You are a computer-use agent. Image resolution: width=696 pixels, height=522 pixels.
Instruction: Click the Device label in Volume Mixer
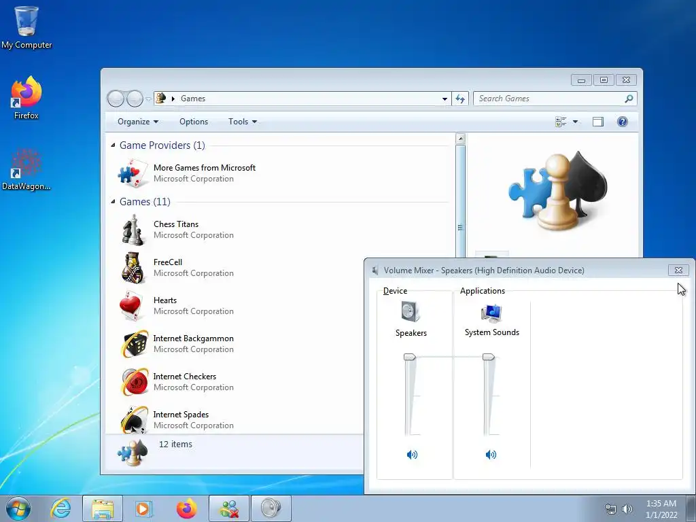[x=395, y=291]
